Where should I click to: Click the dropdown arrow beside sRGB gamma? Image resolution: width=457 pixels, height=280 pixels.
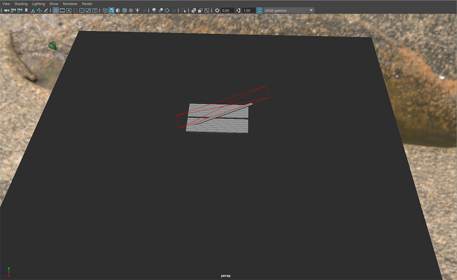311,11
